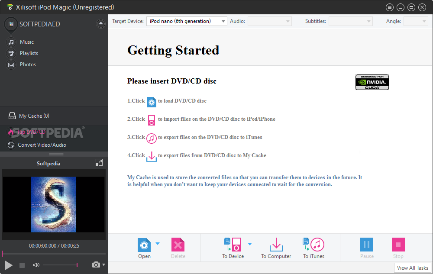Click the My Cache export icon in step 4
The height and width of the screenshot is (274, 433).
[151, 156]
